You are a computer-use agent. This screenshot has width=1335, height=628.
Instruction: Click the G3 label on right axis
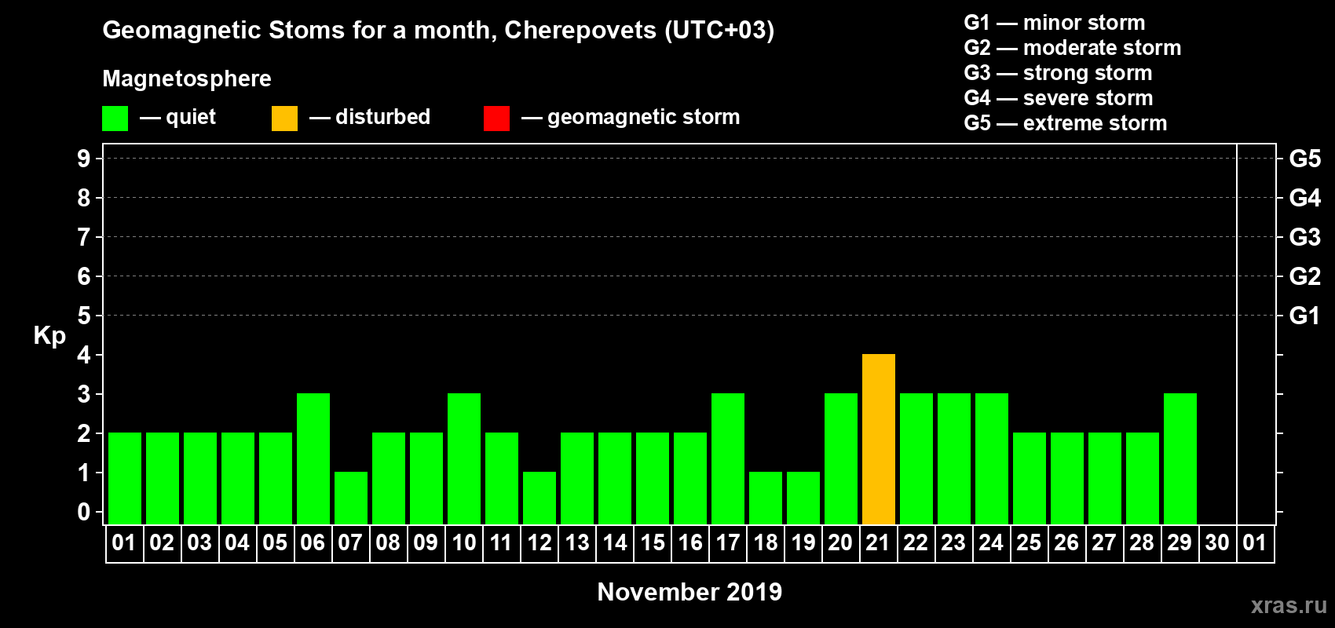(x=1304, y=237)
